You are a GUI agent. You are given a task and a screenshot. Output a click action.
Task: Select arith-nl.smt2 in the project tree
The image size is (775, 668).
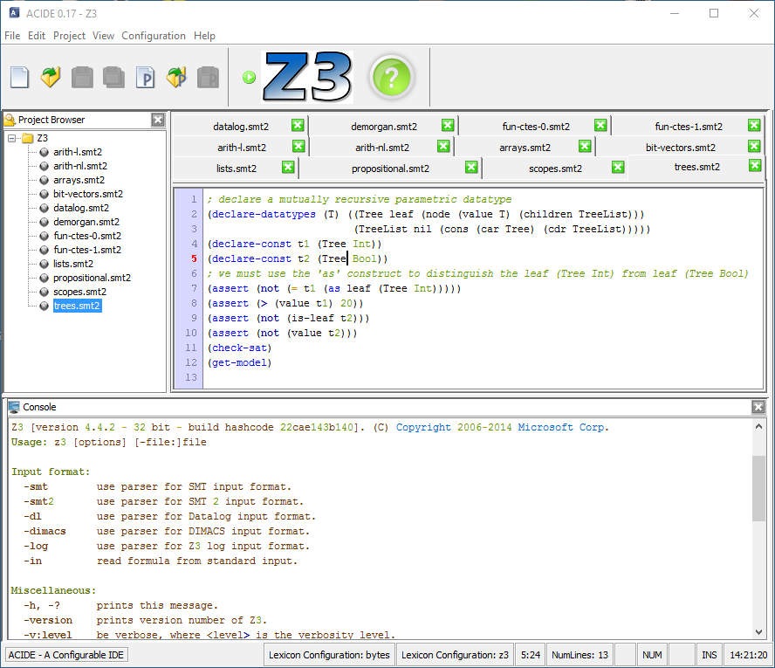pyautogui.click(x=80, y=166)
